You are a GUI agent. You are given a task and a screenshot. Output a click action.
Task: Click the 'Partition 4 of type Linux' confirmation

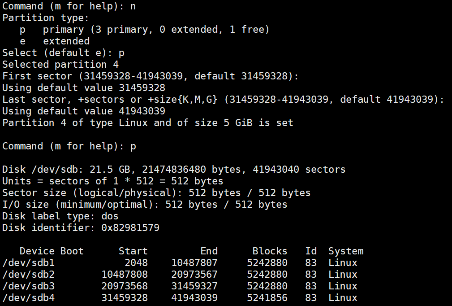point(147,123)
